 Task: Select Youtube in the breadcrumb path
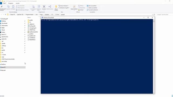47,15
